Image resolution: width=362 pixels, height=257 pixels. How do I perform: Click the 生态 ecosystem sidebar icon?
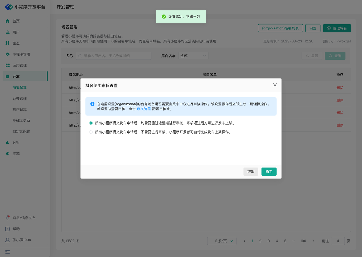tap(8, 43)
